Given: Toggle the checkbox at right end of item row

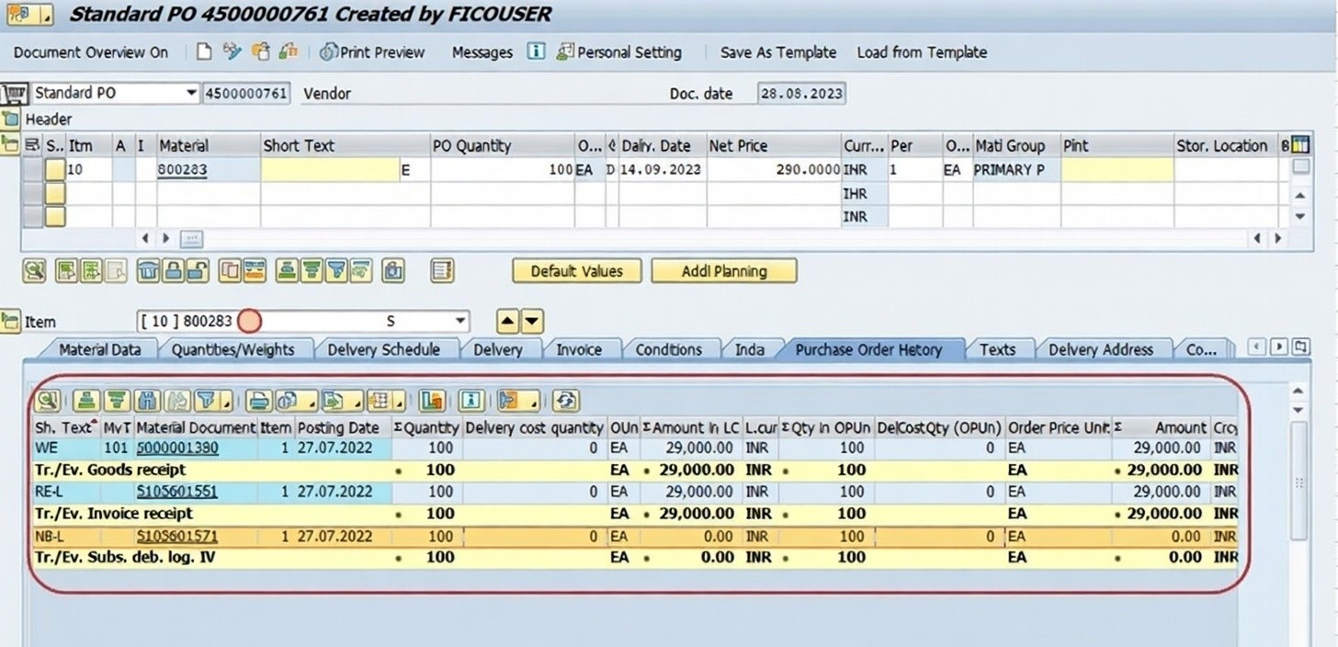Looking at the screenshot, I should coord(1299,167).
